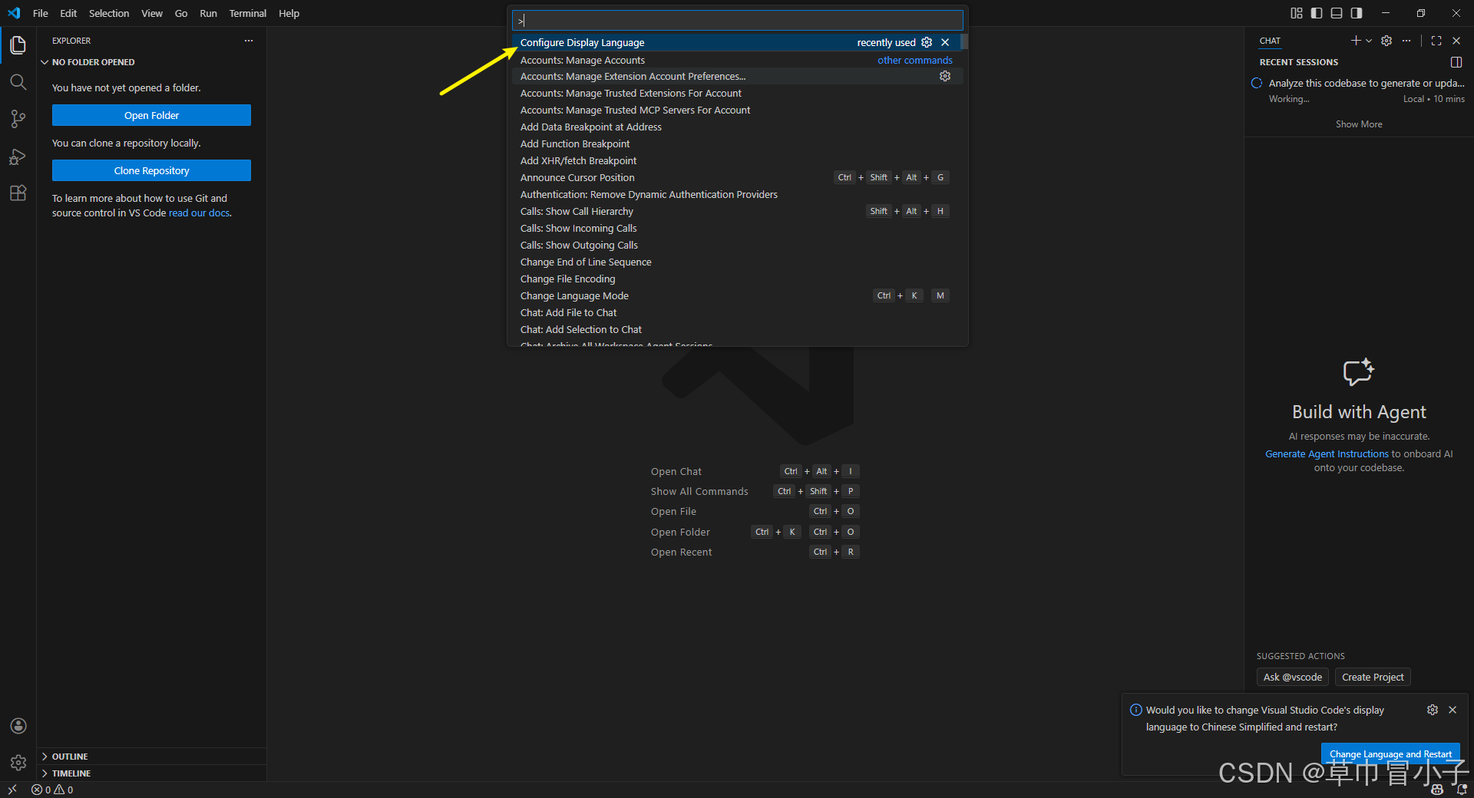Open the Explorer view in activity bar
The image size is (1474, 798).
[18, 45]
